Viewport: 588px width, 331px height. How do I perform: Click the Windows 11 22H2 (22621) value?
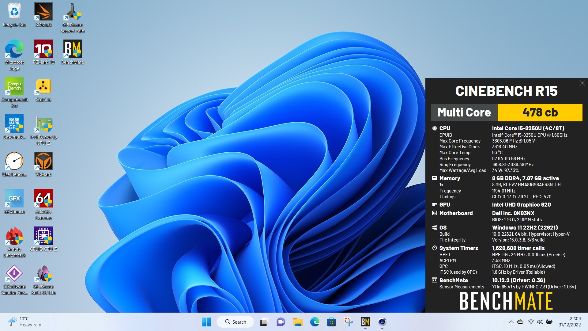pyautogui.click(x=525, y=228)
